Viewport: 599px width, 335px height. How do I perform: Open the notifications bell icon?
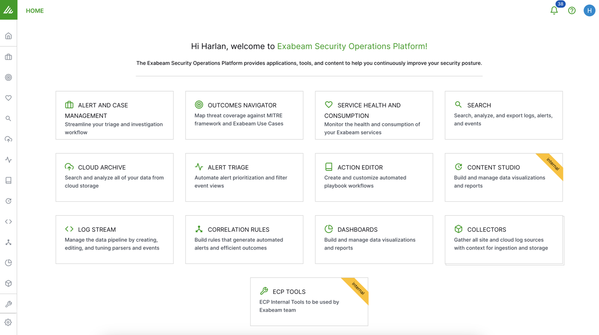tap(554, 11)
